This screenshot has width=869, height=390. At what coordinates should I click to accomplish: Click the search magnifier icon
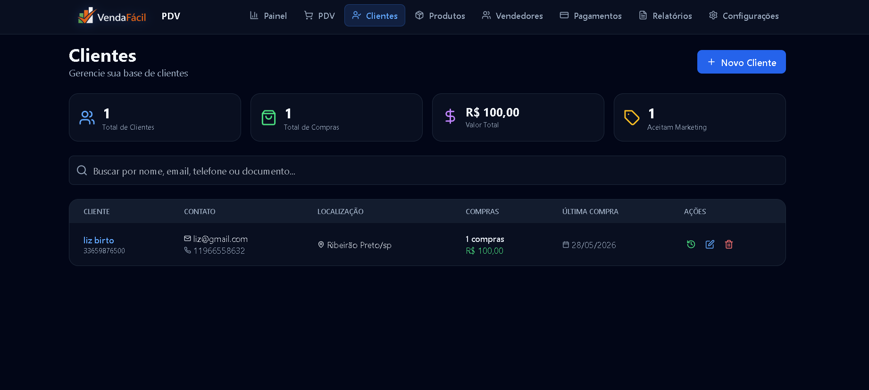[82, 170]
